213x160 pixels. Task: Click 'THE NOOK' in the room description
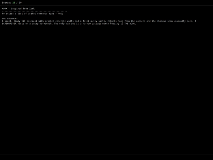coord(130,24)
